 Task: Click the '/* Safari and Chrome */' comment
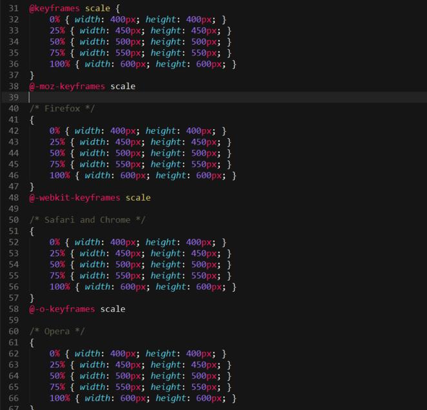(88, 220)
